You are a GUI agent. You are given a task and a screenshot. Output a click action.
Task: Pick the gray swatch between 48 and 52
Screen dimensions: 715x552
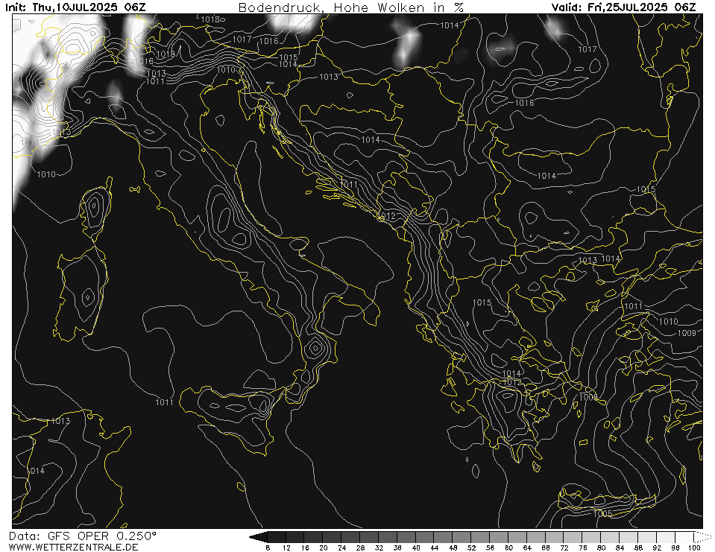click(462, 537)
